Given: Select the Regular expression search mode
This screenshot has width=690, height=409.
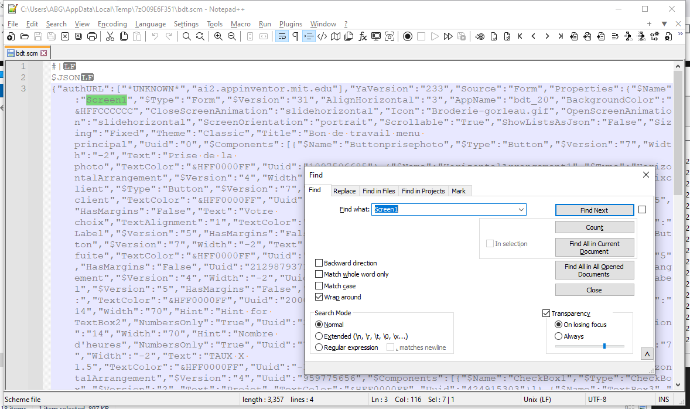Looking at the screenshot, I should [x=319, y=347].
